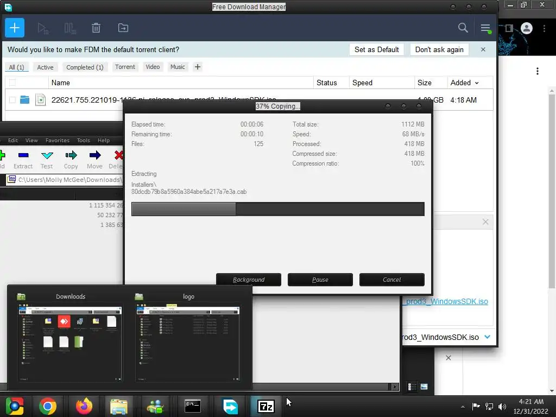The height and width of the screenshot is (417, 556).
Task: Click the 7-Zip taskbar icon
Action: (266, 406)
